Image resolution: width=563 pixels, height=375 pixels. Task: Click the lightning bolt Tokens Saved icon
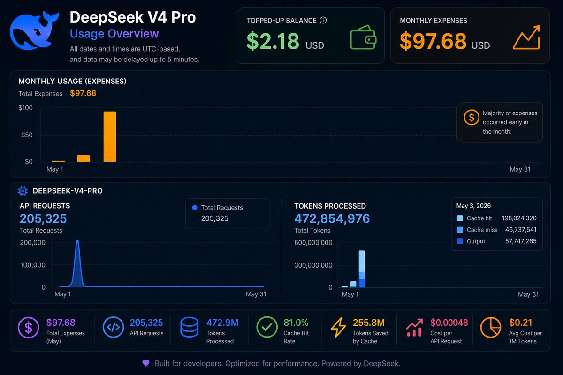339,328
